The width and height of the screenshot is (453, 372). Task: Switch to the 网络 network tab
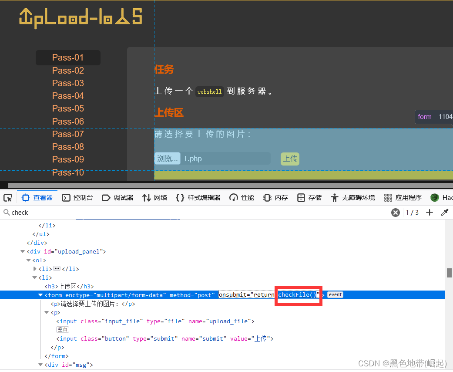click(154, 198)
